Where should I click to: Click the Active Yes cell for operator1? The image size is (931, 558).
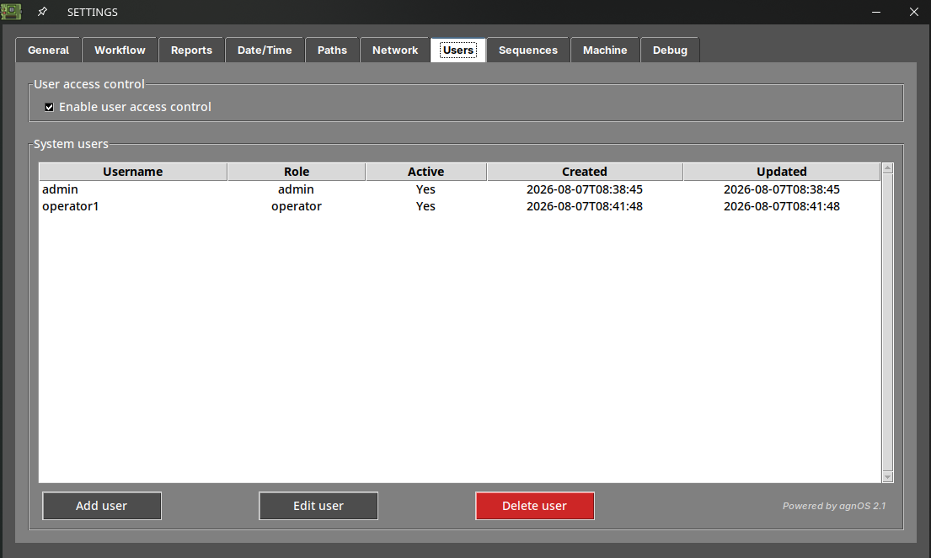(425, 206)
